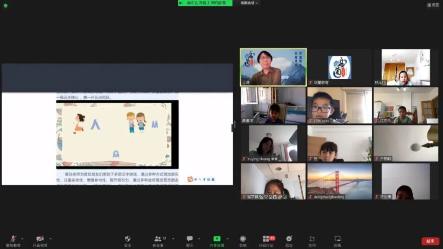Expand the arrow next to Chat

click(x=199, y=239)
